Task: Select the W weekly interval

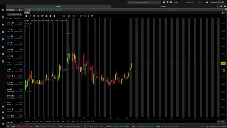Action: tap(88, 122)
